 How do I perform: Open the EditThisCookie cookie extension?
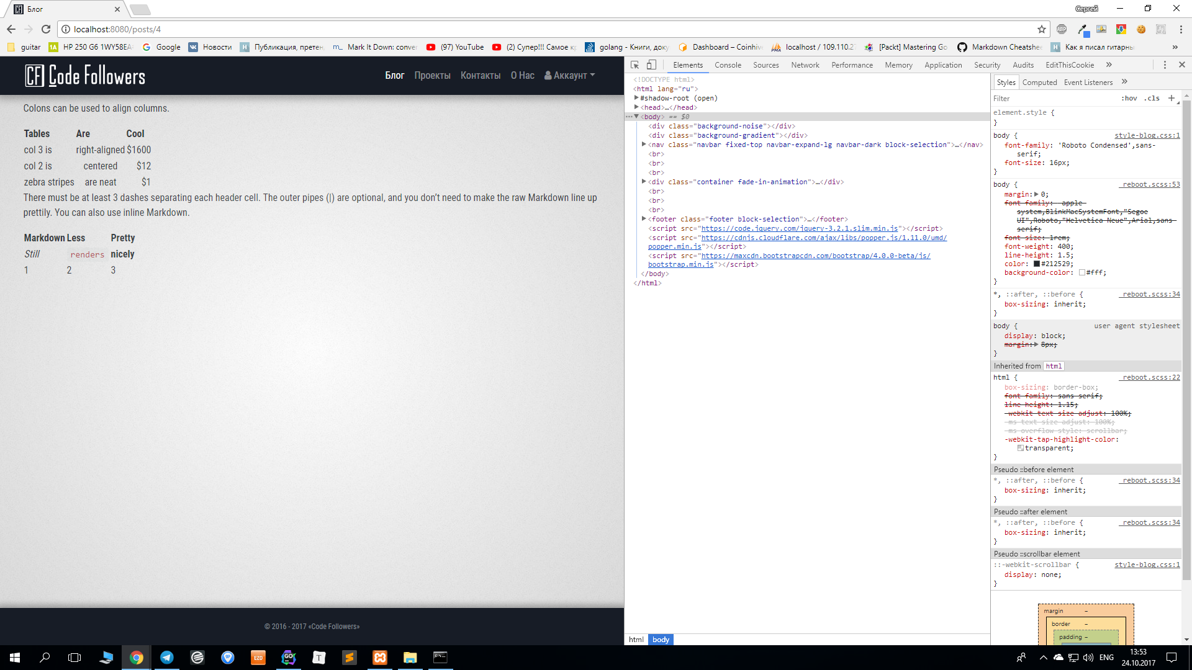pos(1141,29)
